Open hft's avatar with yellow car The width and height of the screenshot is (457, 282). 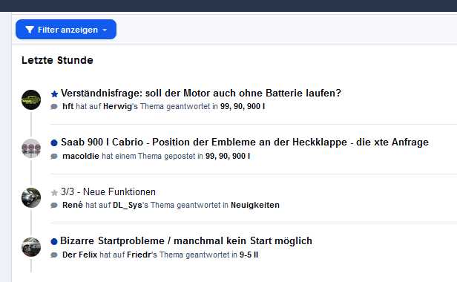click(x=31, y=99)
